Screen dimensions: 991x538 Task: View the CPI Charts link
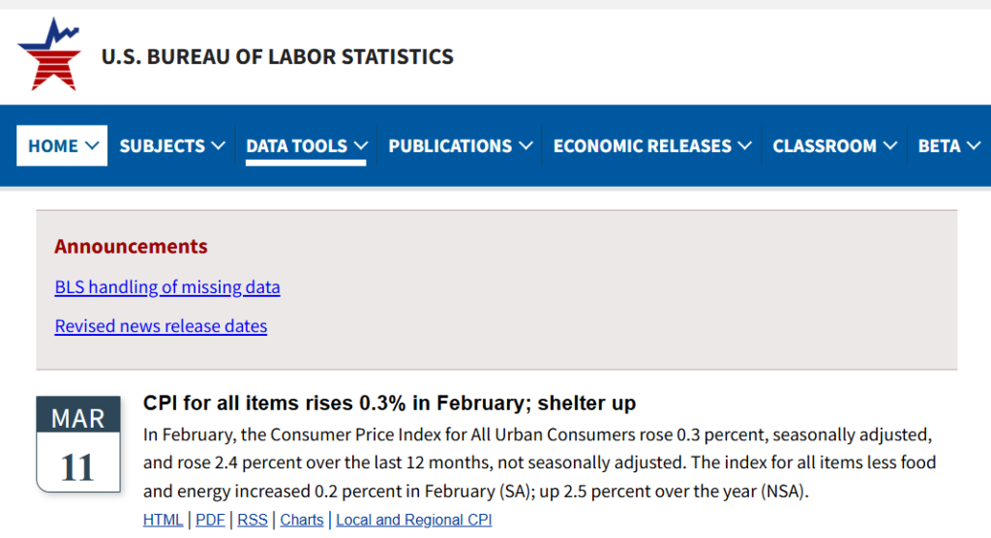pyautogui.click(x=302, y=520)
